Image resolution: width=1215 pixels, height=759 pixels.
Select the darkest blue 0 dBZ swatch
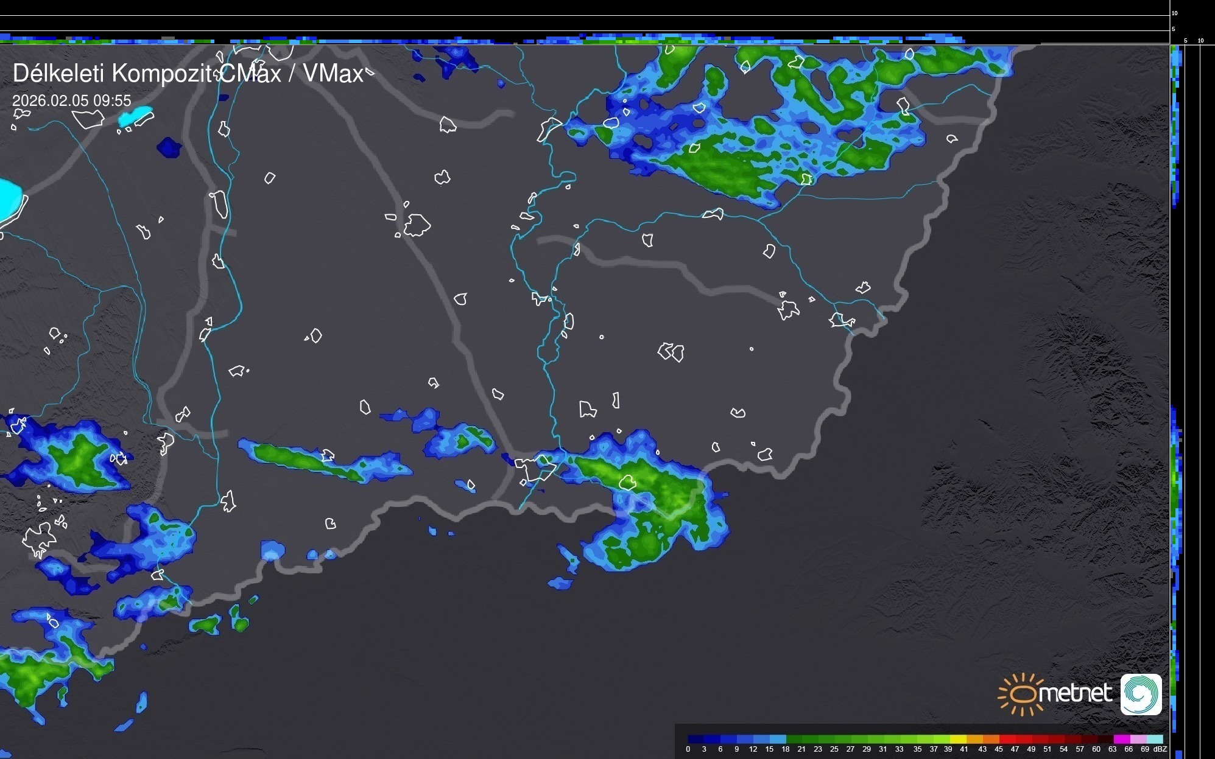(696, 739)
